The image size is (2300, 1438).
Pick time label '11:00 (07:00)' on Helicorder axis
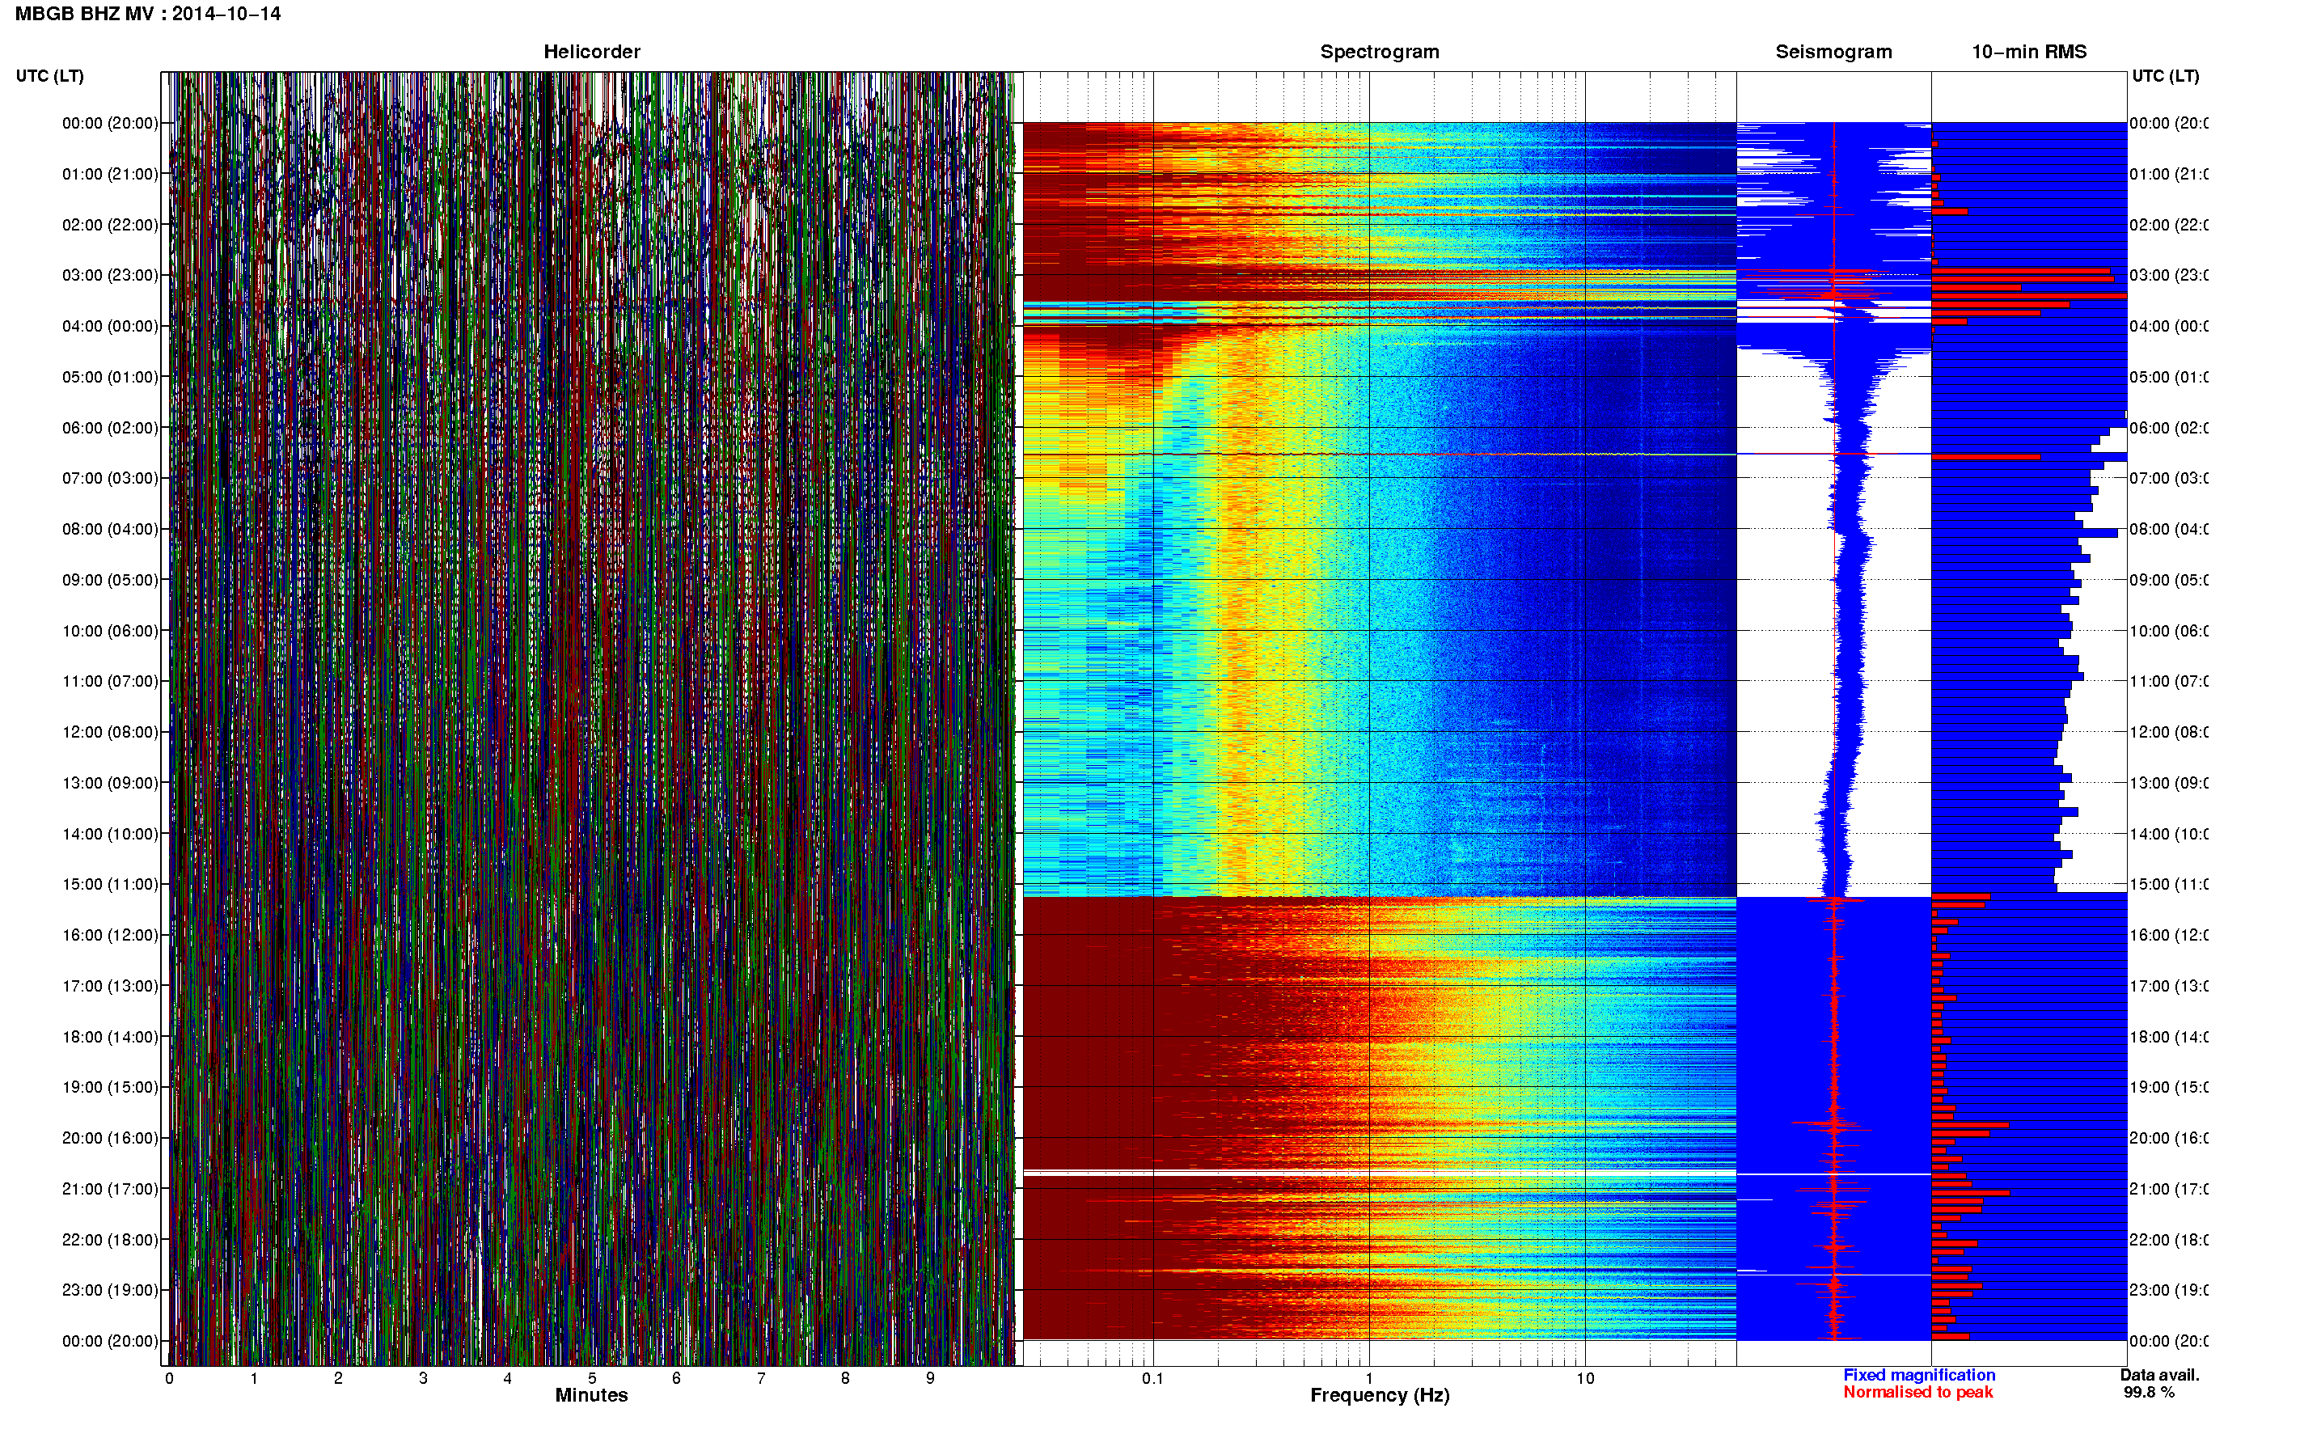tap(110, 681)
